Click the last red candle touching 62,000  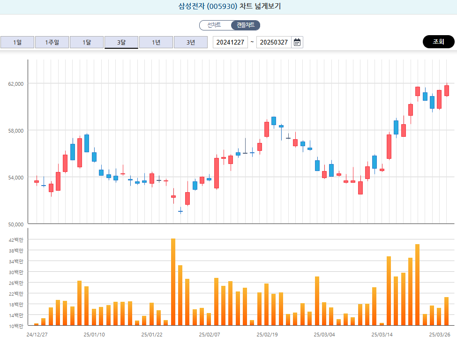click(x=447, y=90)
